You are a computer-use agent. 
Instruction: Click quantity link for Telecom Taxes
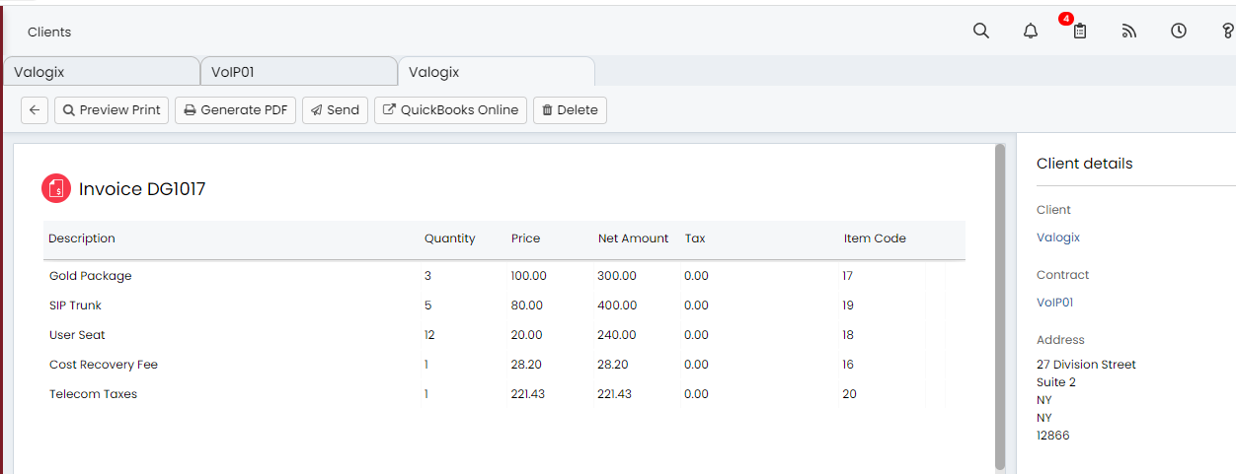(x=426, y=394)
